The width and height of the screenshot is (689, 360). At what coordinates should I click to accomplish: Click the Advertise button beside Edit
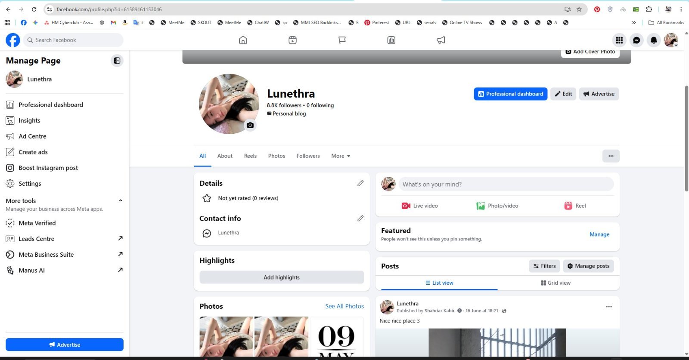pyautogui.click(x=599, y=94)
